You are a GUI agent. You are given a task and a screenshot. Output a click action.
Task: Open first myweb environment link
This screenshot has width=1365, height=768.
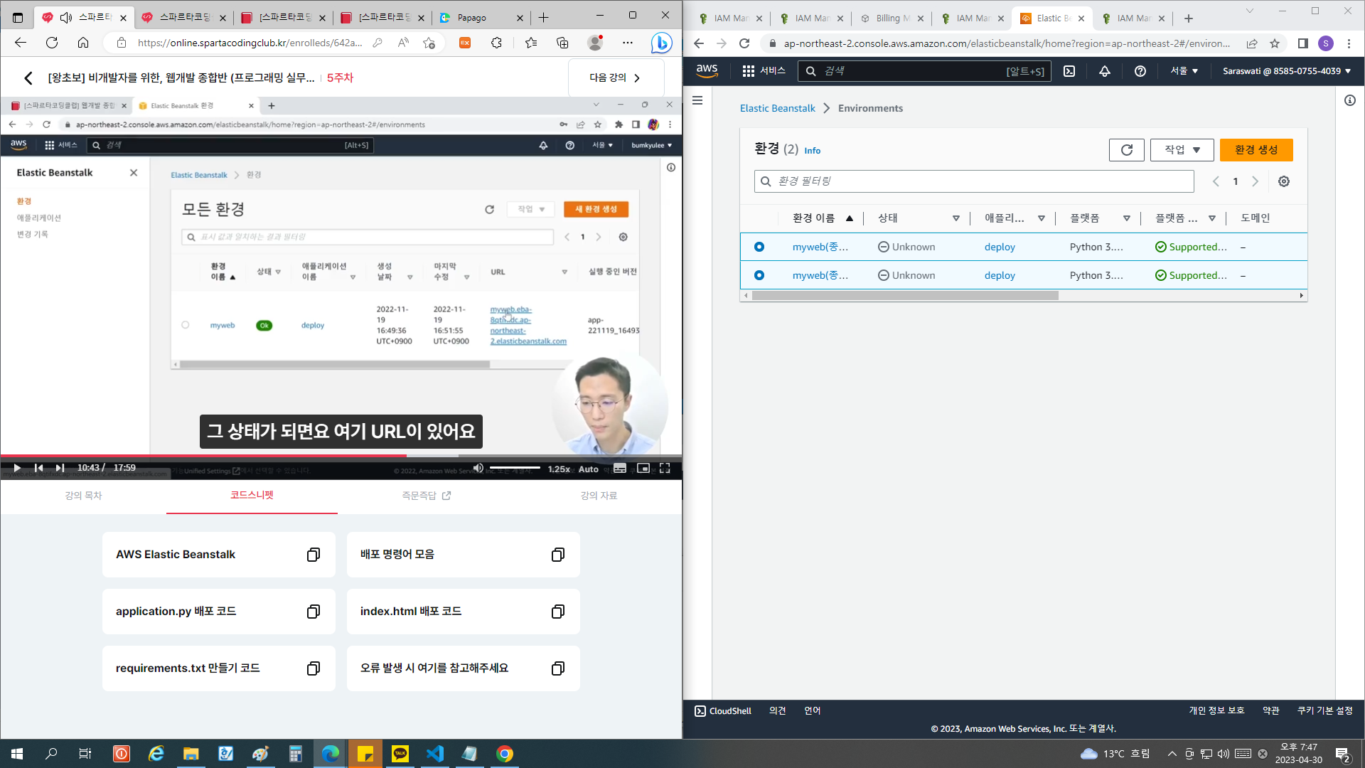[x=820, y=247]
